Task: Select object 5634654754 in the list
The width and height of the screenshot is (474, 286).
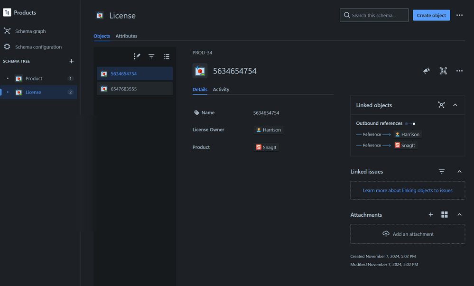Action: pyautogui.click(x=135, y=74)
